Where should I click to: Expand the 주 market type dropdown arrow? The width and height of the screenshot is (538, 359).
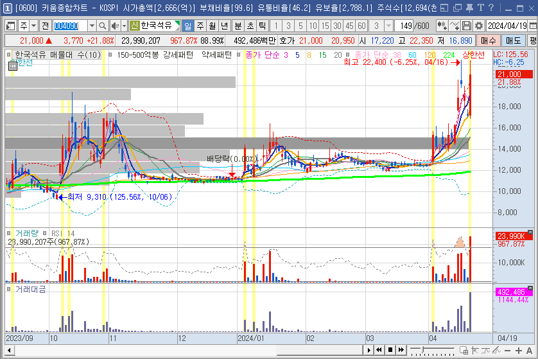(x=33, y=26)
